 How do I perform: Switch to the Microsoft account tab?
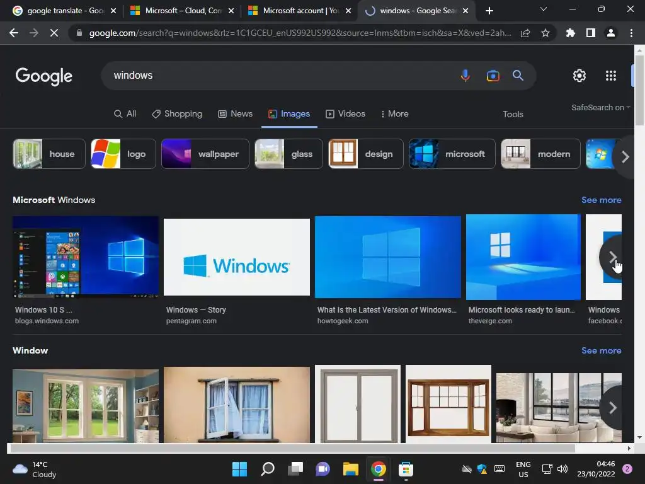click(300, 11)
